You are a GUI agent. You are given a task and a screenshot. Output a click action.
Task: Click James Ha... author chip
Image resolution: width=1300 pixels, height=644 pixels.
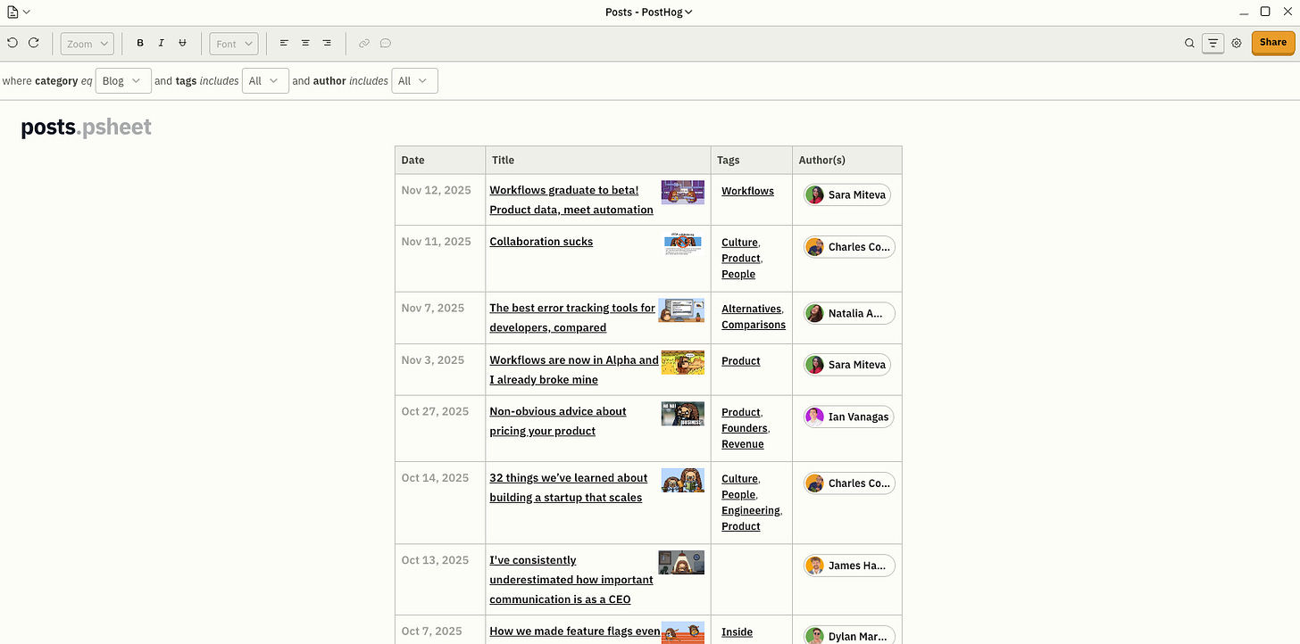pos(849,566)
